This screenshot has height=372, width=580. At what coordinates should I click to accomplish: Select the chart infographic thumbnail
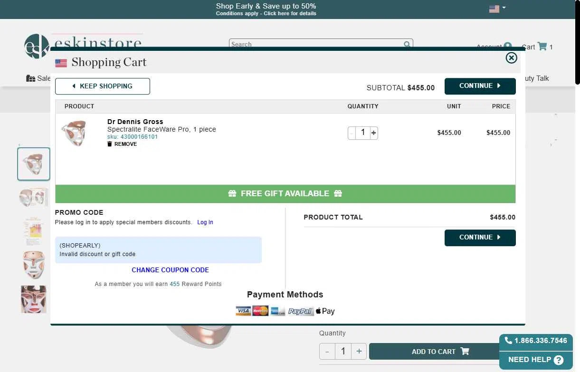(x=34, y=231)
